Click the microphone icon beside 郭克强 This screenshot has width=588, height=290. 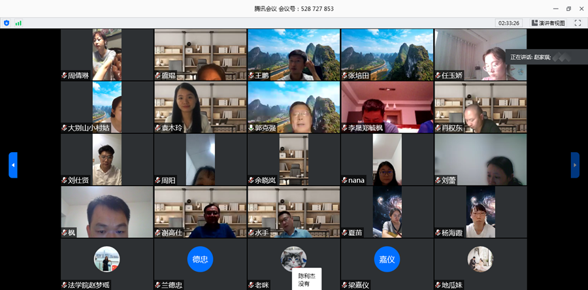(252, 128)
